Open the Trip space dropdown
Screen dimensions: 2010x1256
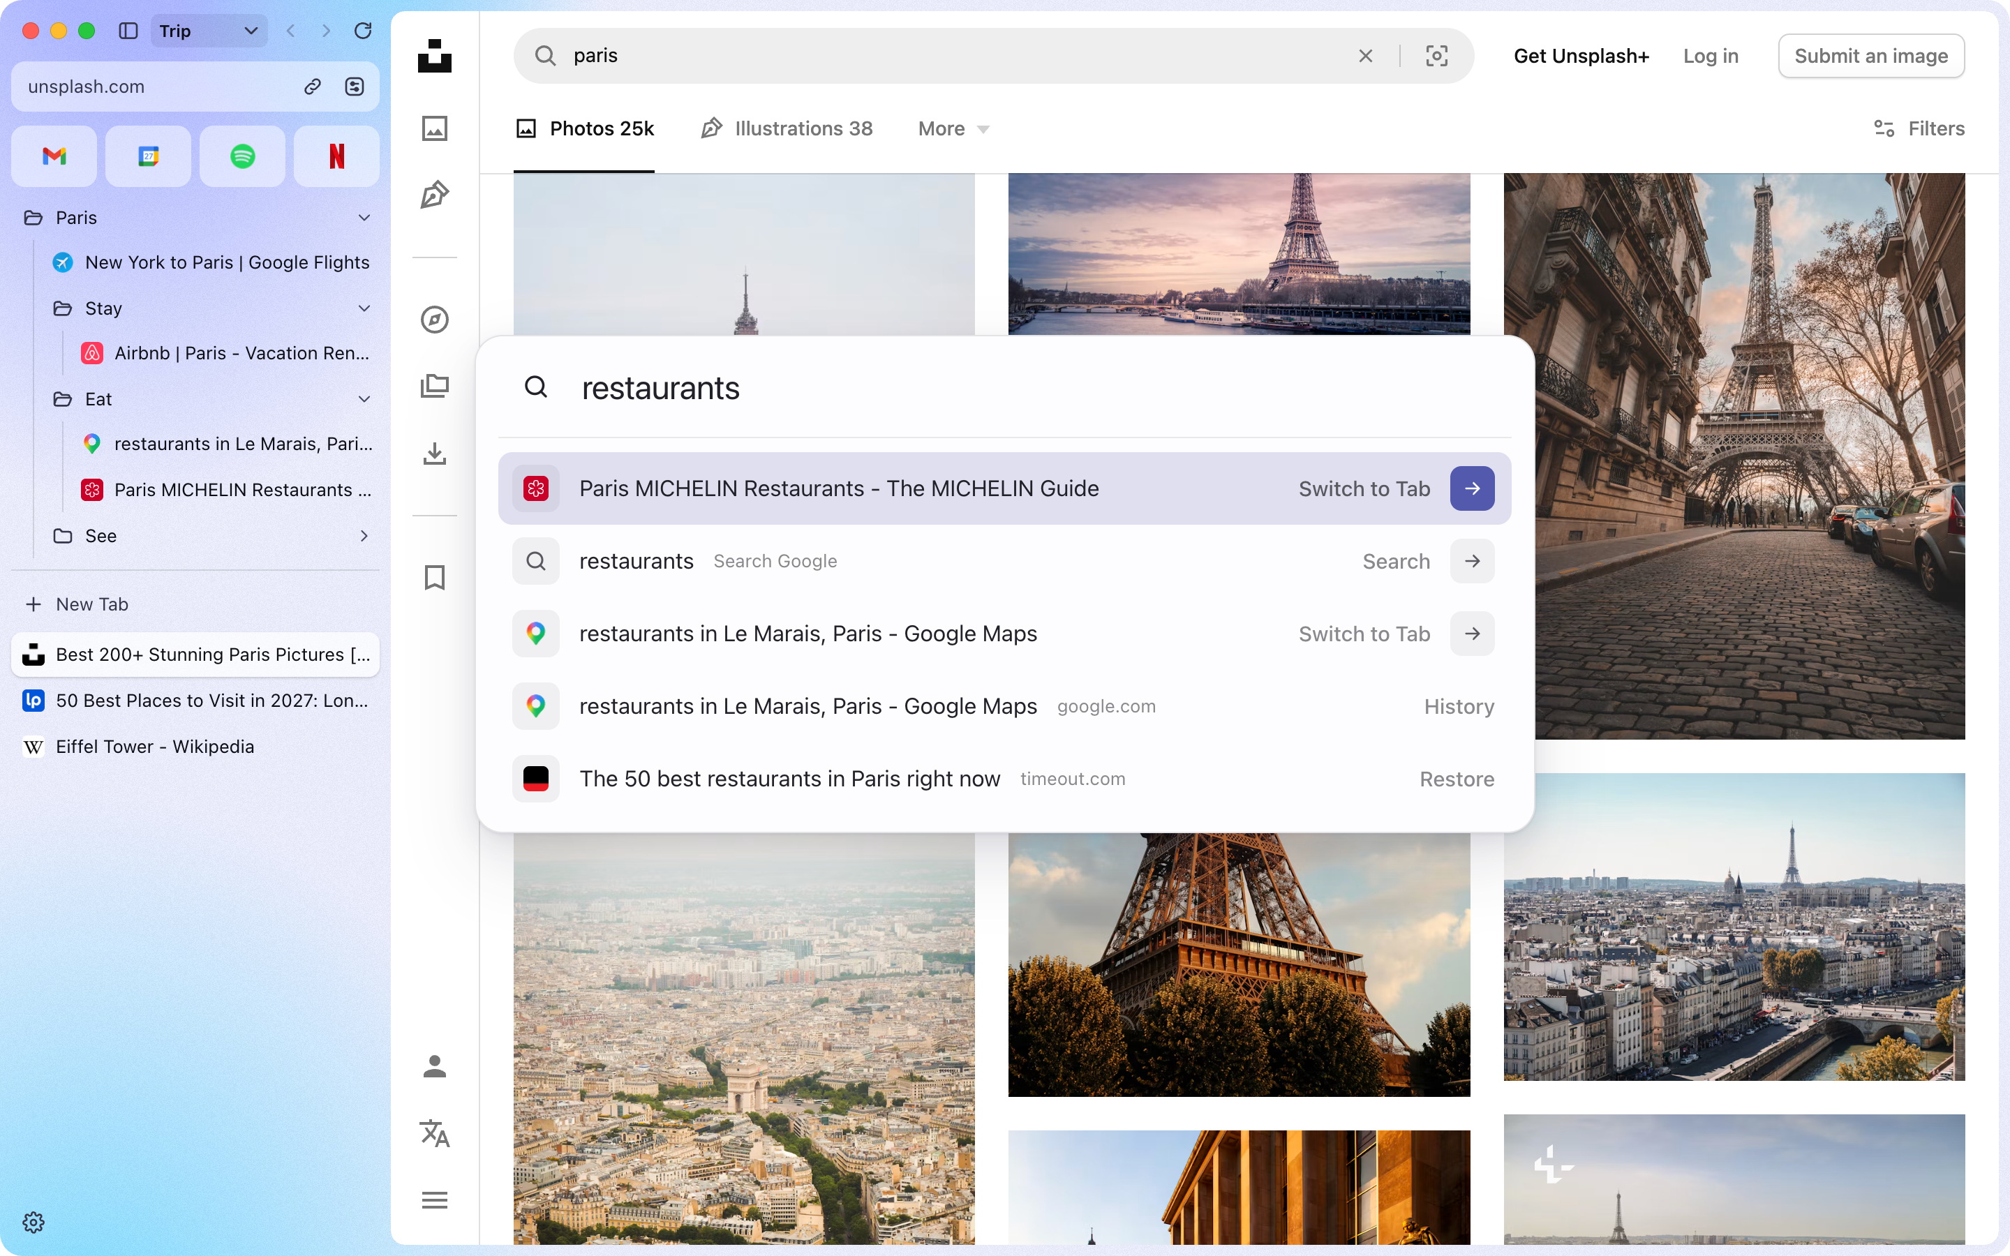point(209,31)
